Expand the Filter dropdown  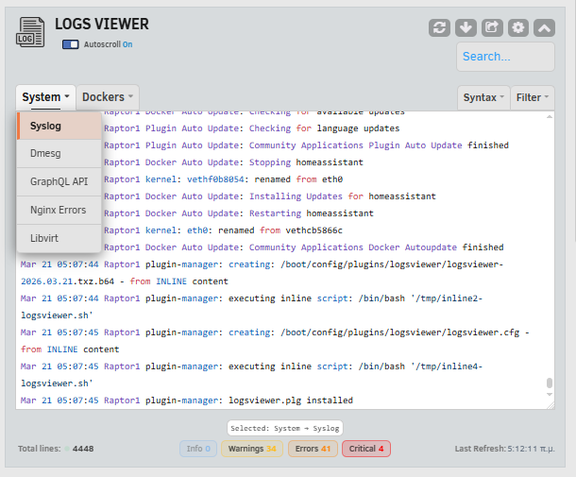(x=533, y=97)
